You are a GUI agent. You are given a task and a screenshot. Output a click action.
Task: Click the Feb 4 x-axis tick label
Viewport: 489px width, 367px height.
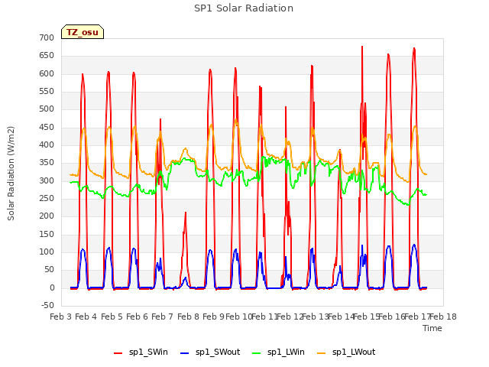[x=86, y=317]
